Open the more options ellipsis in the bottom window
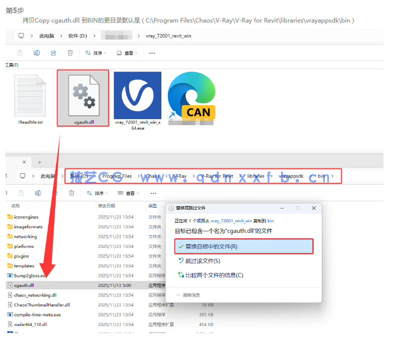Screen dimensions: 398x355 coord(153,193)
